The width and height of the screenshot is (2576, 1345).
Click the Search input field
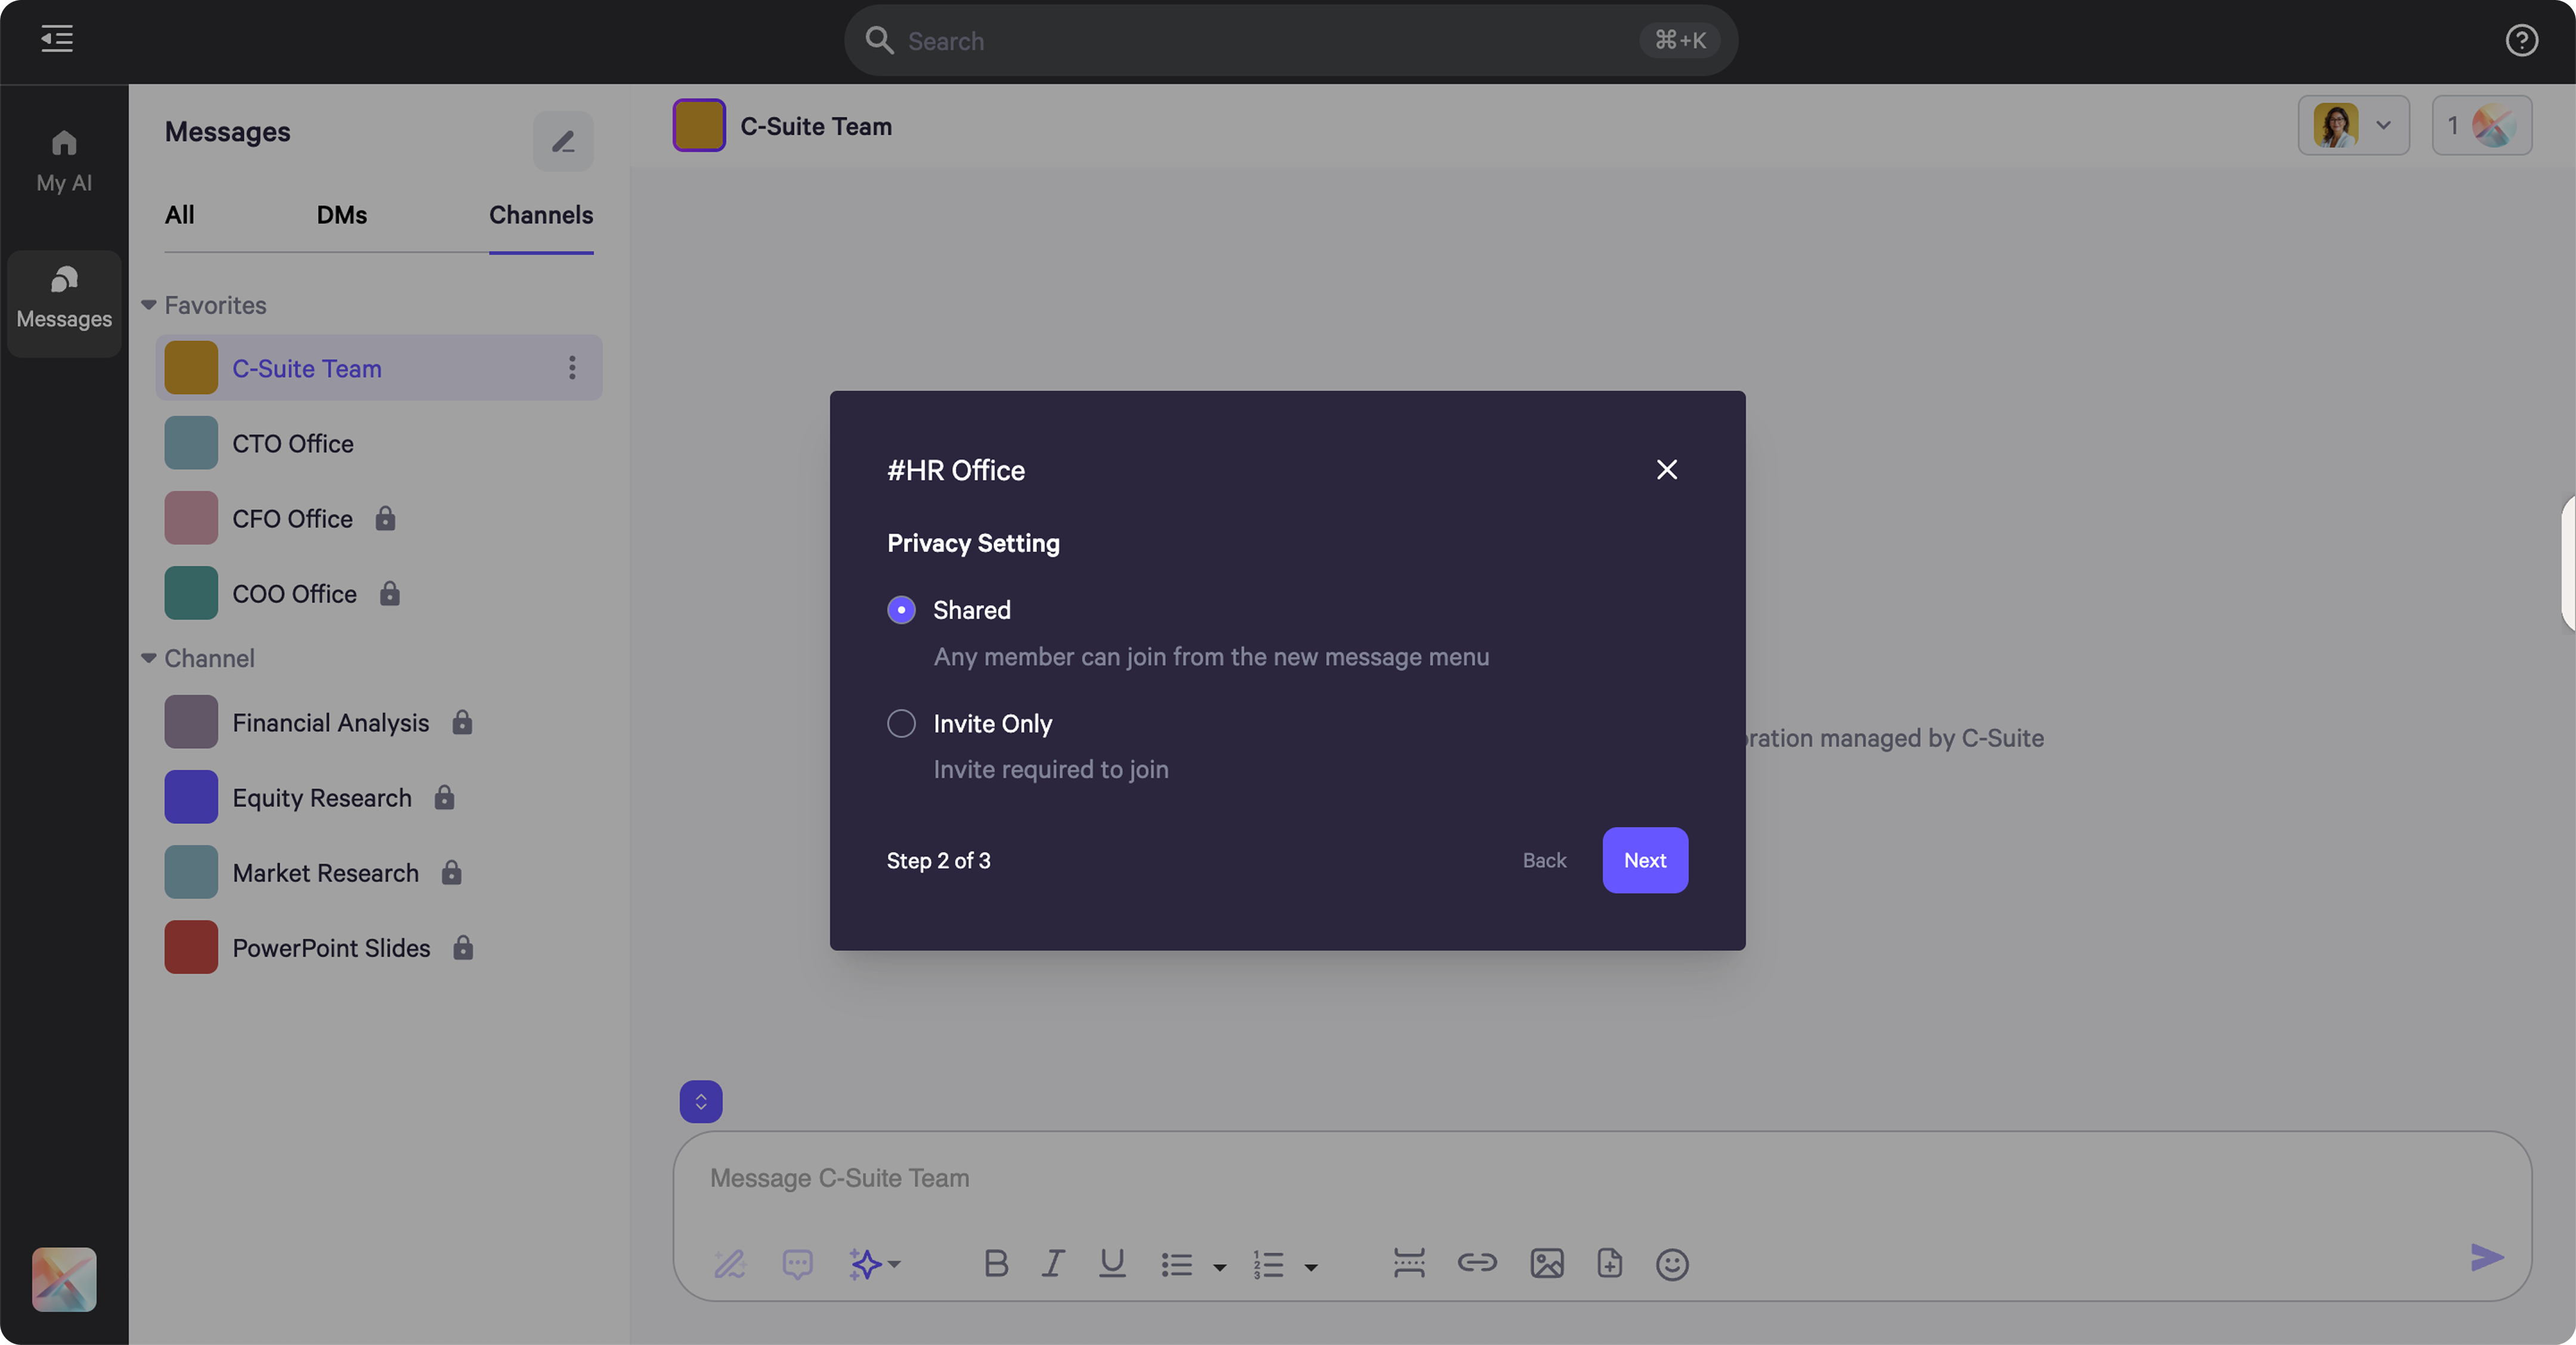click(1270, 41)
